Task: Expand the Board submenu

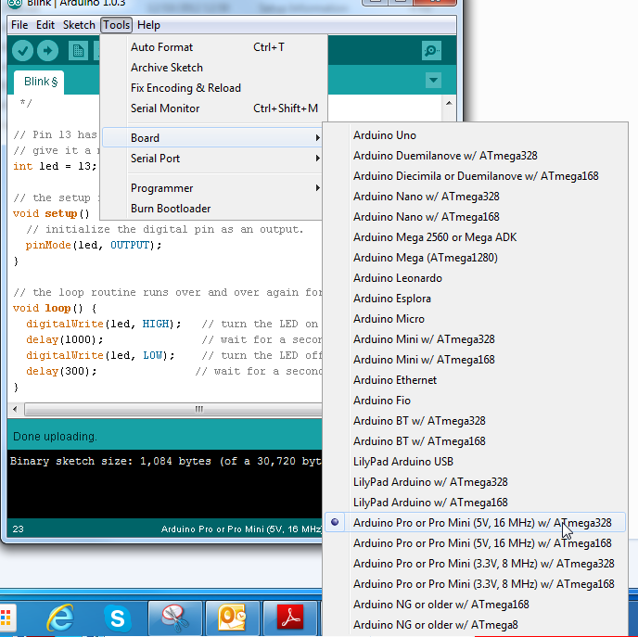Action: 213,138
